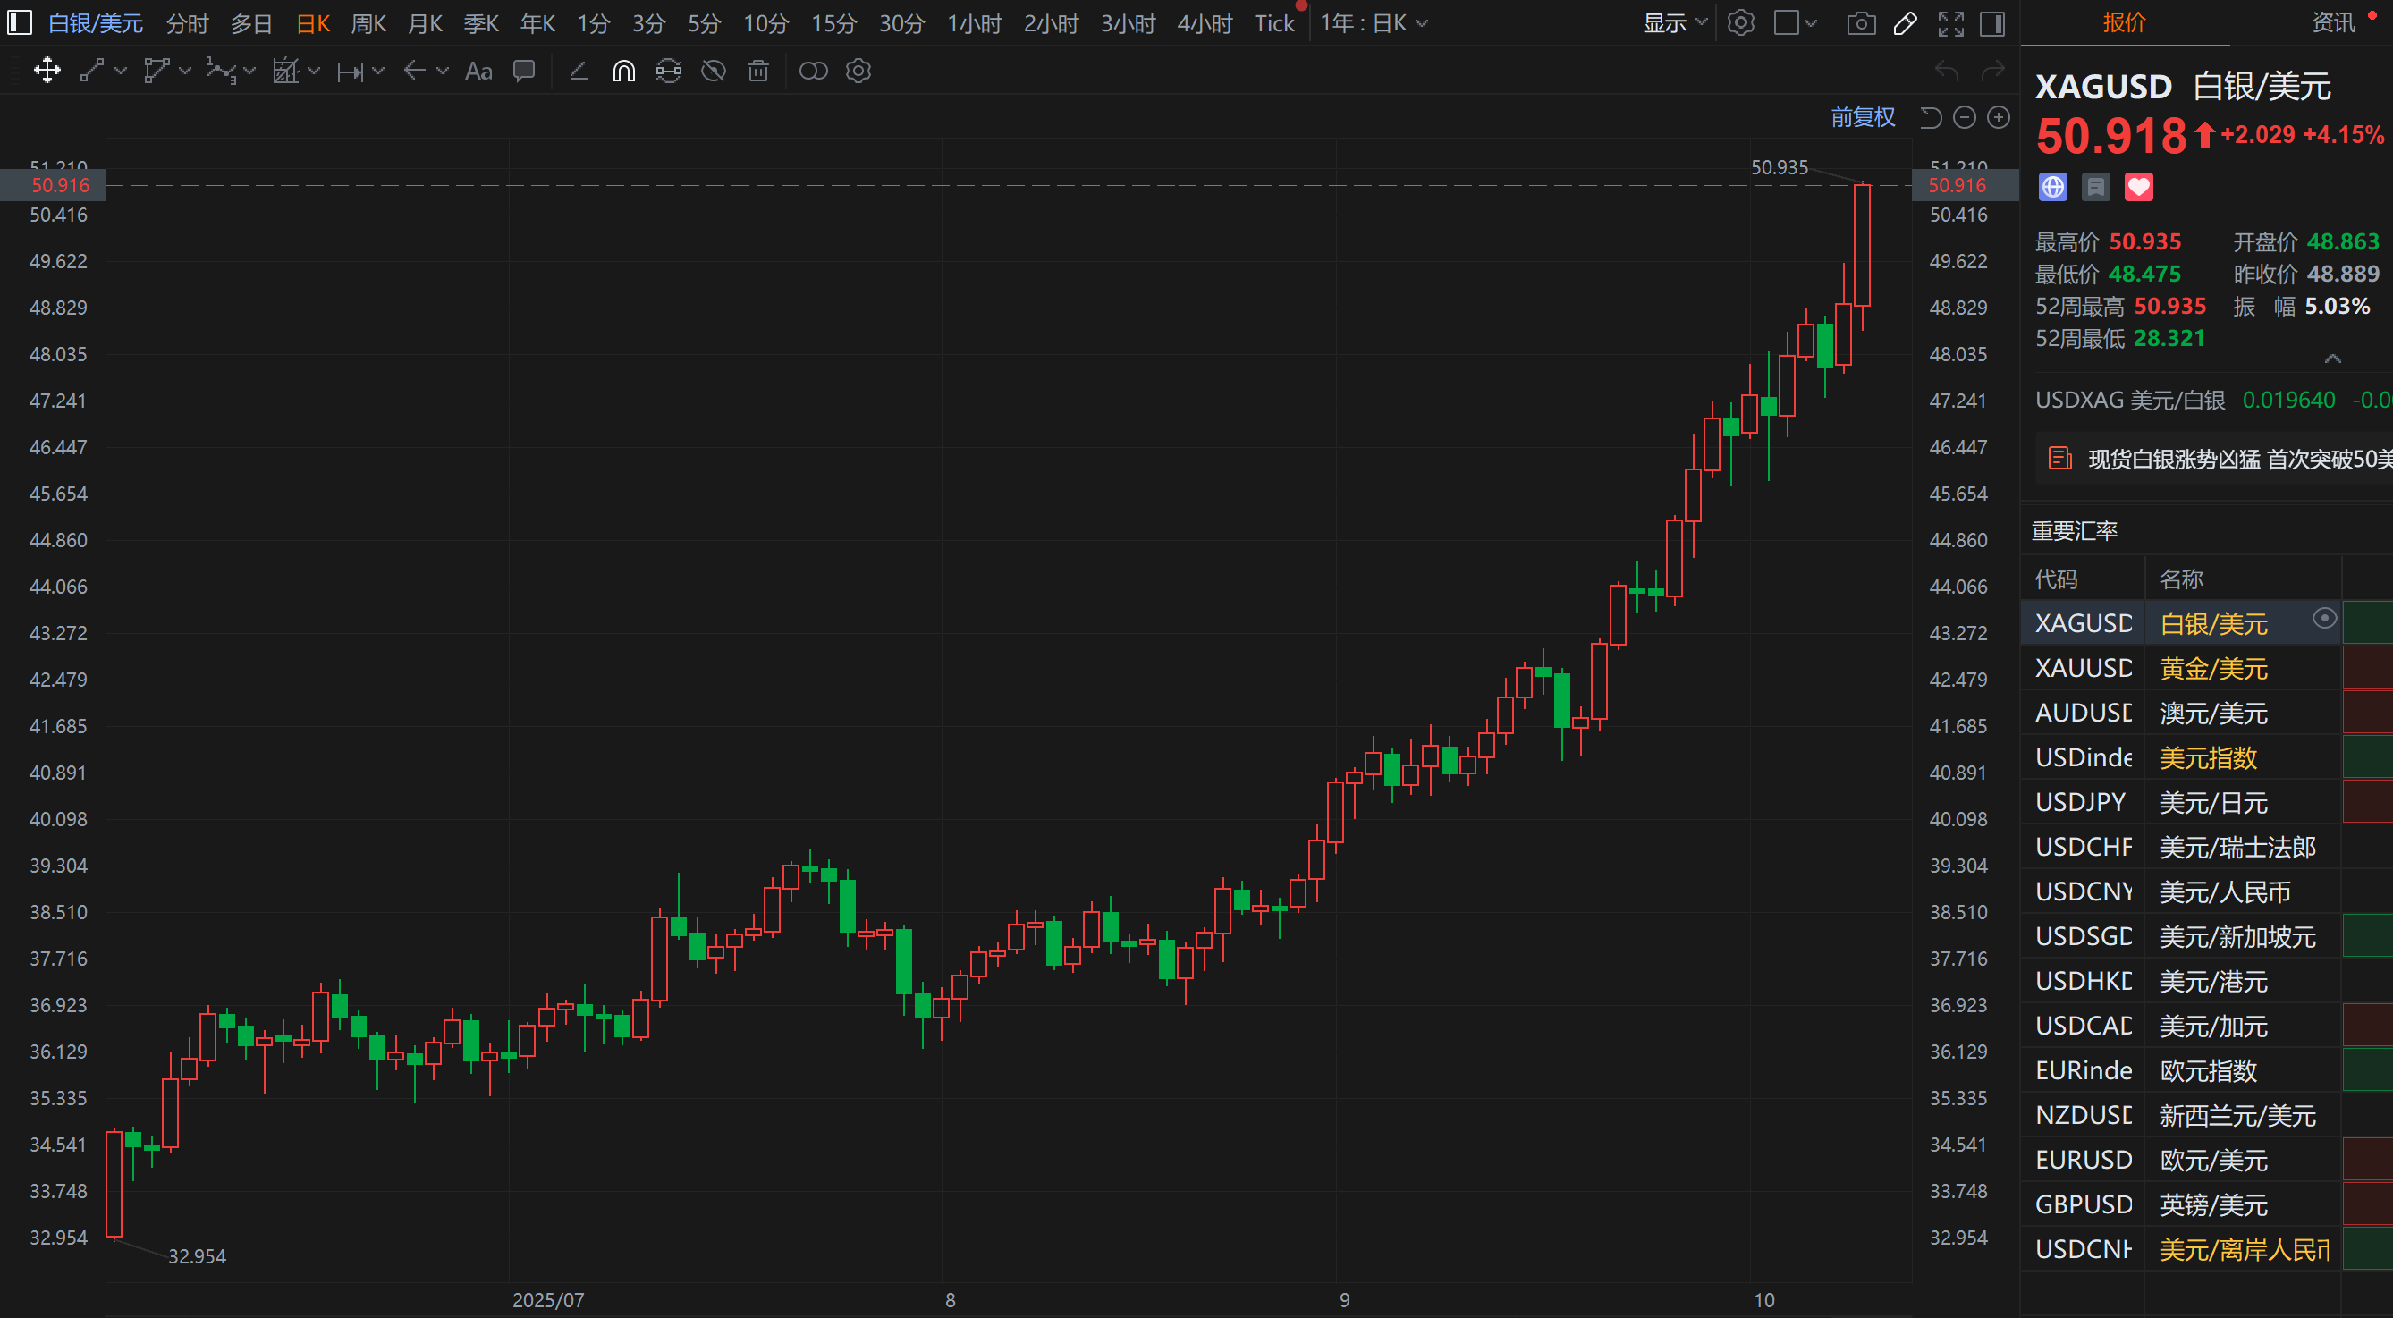2393x1318 pixels.
Task: Click the fullscreen expand icon
Action: tap(1949, 23)
